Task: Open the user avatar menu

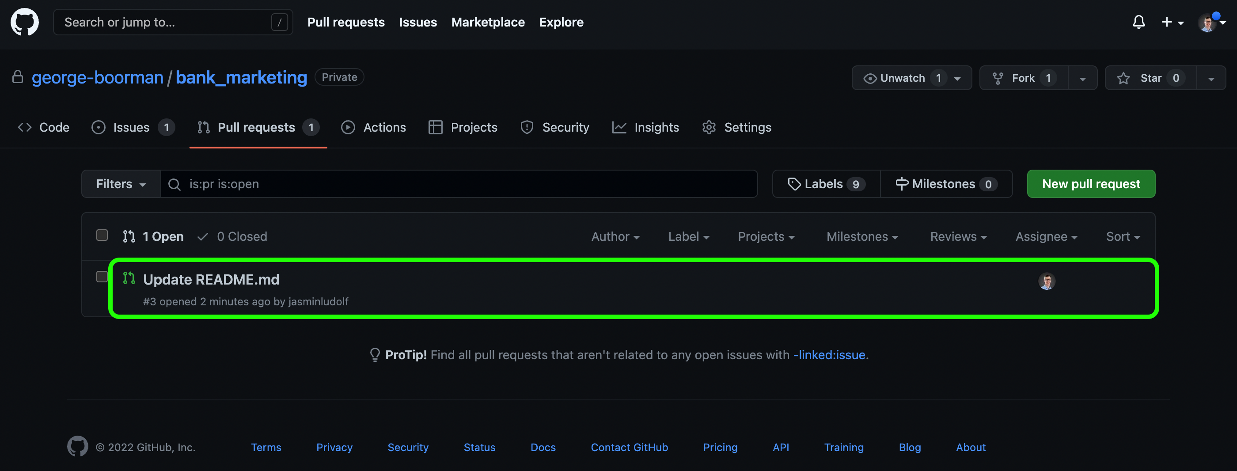Action: [1211, 22]
